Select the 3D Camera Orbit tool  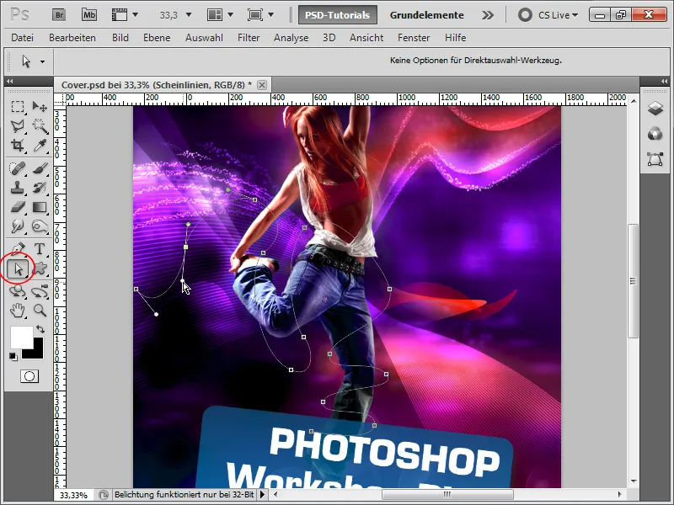(40, 291)
